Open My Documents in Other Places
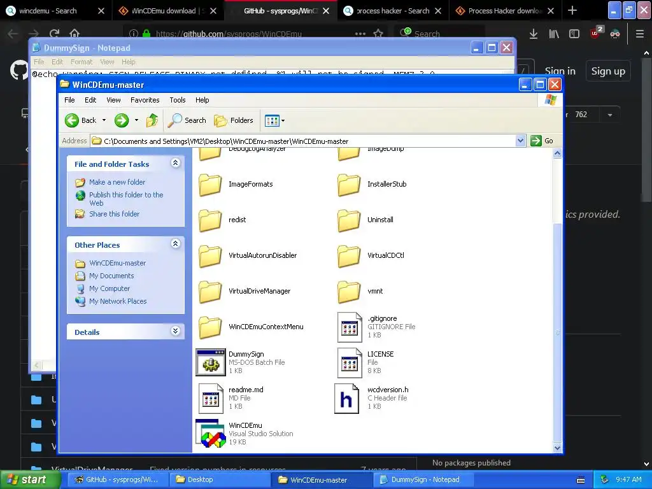652x489 pixels. 111,276
